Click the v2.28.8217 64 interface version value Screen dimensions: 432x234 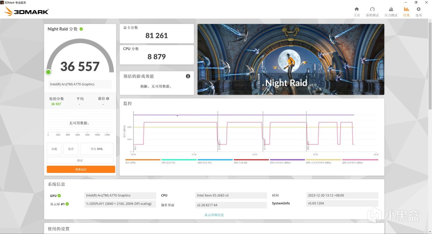[231, 205]
